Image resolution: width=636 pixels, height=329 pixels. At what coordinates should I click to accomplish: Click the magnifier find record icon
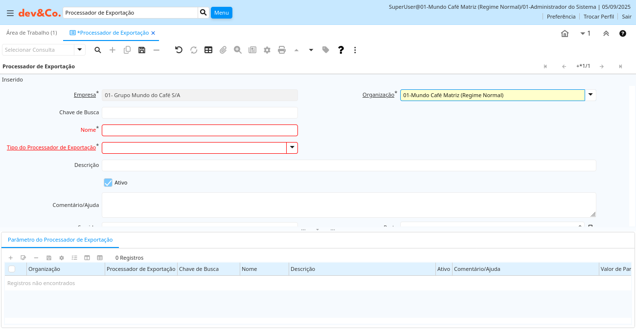98,50
